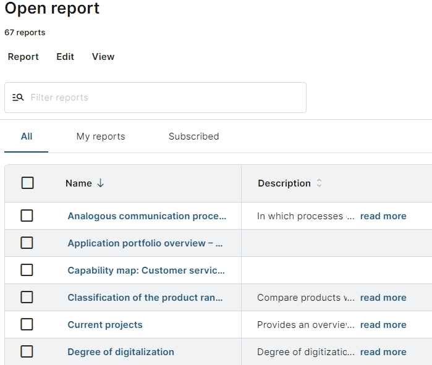Screen dimensions: 432x365
Task: Select the Current projects row checkbox
Action: (27, 324)
